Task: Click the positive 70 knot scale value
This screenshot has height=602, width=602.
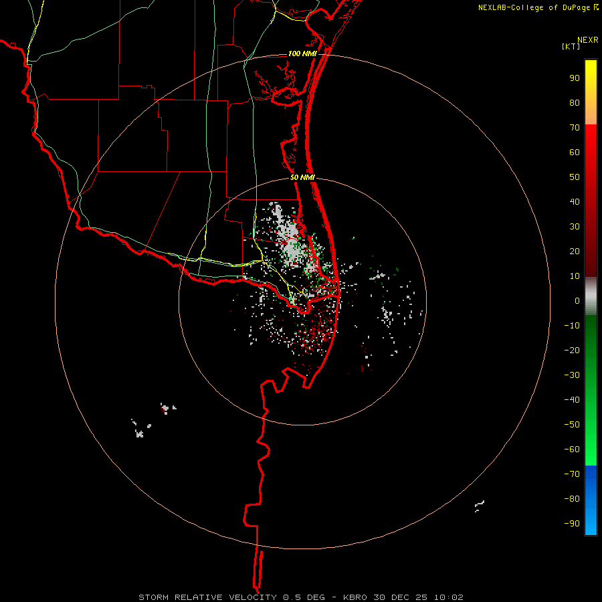Action: tap(575, 128)
